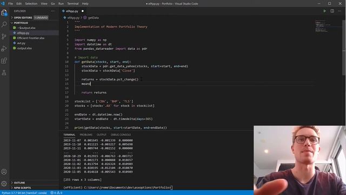This screenshot has width=346, height=195.
Task: Open the Go menu
Action: pos(53,4)
